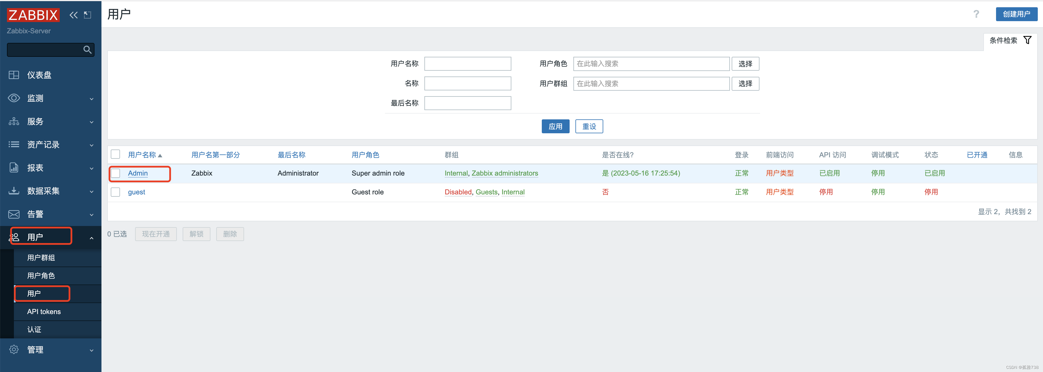The height and width of the screenshot is (372, 1043).
Task: Focus the 用户名称 filter input field
Action: pyautogui.click(x=467, y=63)
